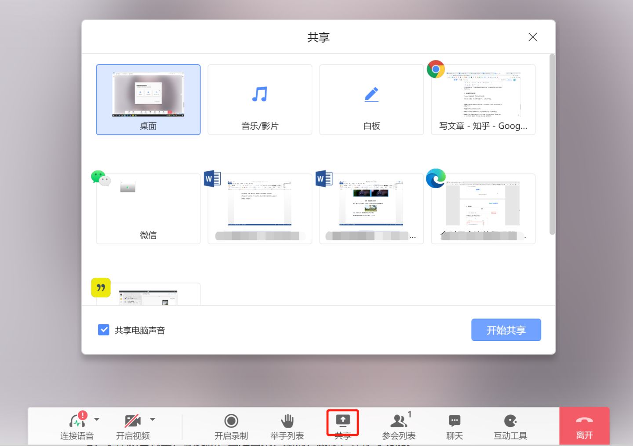Uncheck 共享电脑声音 checkbox

pyautogui.click(x=103, y=330)
